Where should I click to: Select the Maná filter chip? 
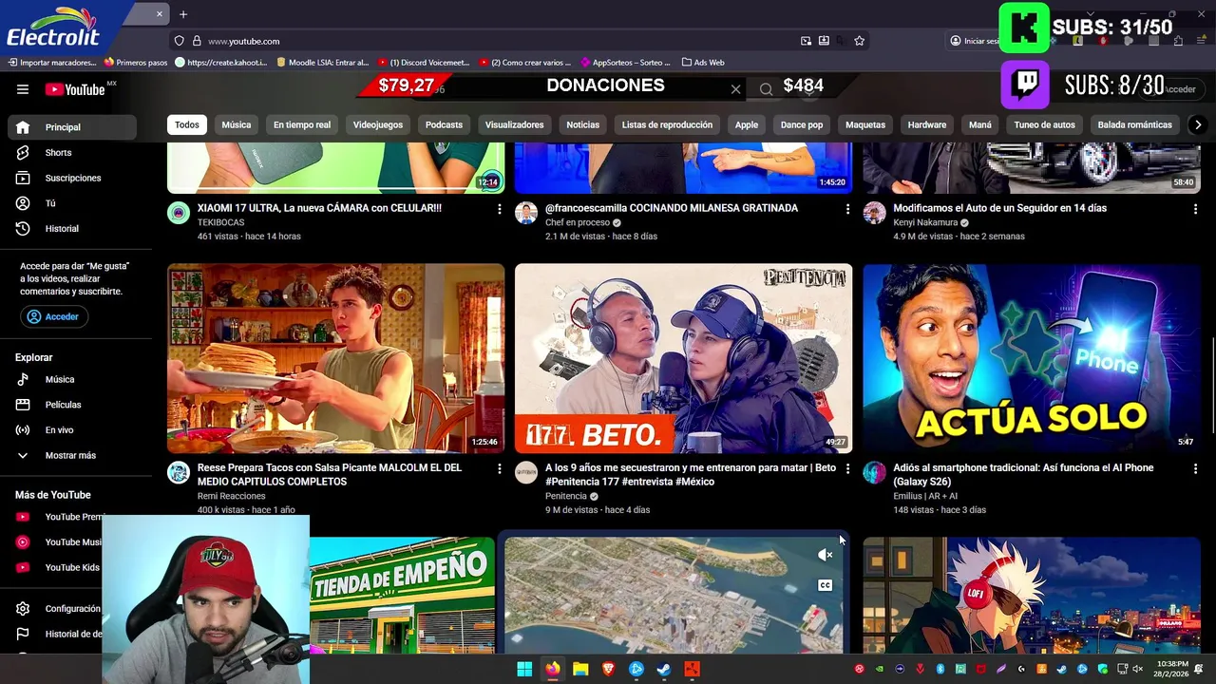tap(980, 124)
